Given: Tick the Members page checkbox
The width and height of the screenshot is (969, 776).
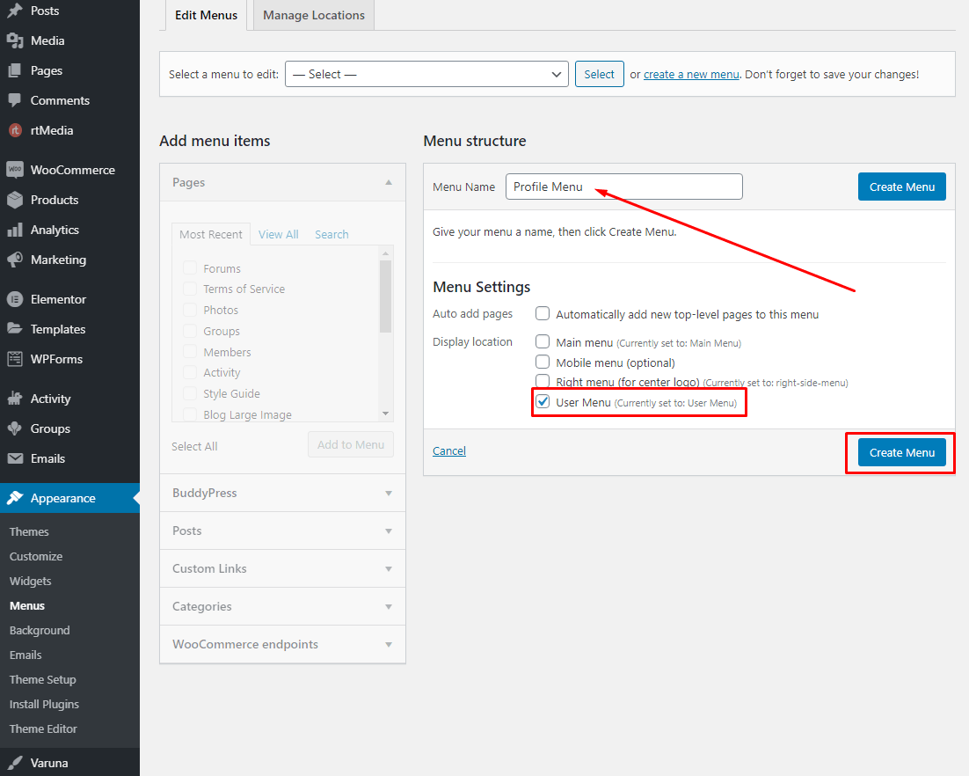Looking at the screenshot, I should coord(190,352).
